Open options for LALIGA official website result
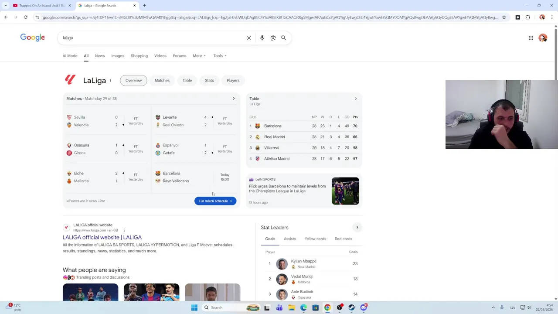 point(124,230)
